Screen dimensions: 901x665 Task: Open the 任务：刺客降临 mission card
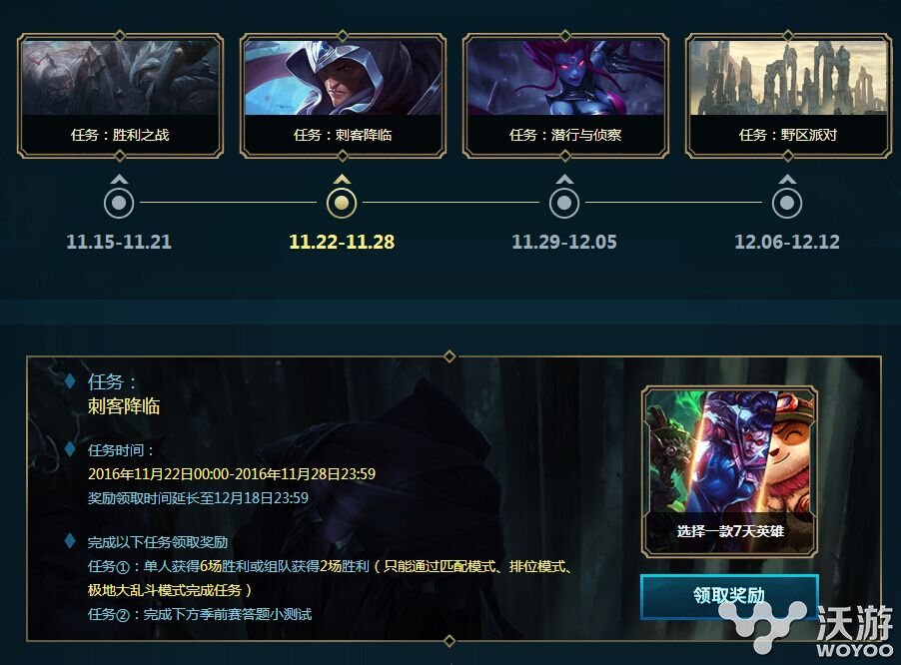[343, 95]
